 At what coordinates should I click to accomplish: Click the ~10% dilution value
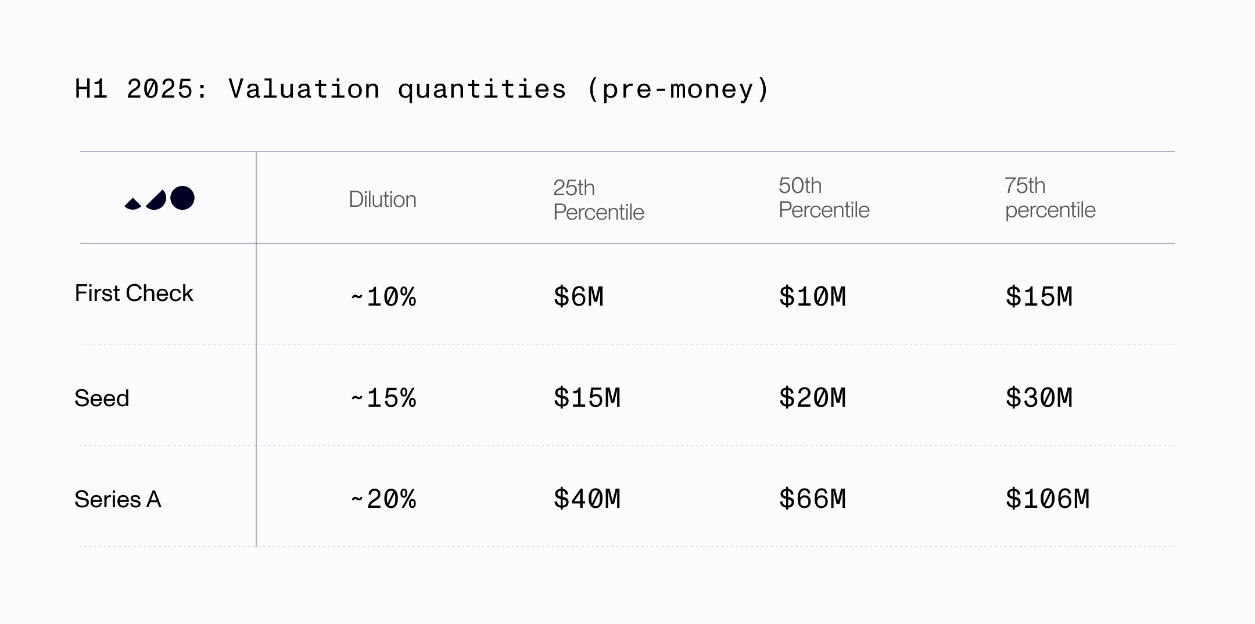tap(383, 297)
